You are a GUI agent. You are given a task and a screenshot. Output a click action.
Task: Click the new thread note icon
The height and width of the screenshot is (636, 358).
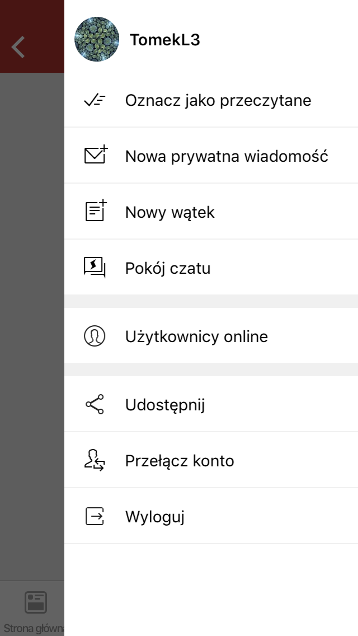(x=96, y=211)
